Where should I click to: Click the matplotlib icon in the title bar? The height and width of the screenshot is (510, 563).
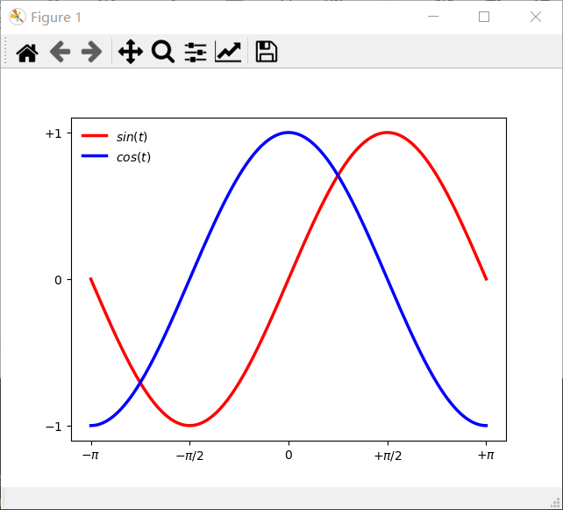pos(18,17)
